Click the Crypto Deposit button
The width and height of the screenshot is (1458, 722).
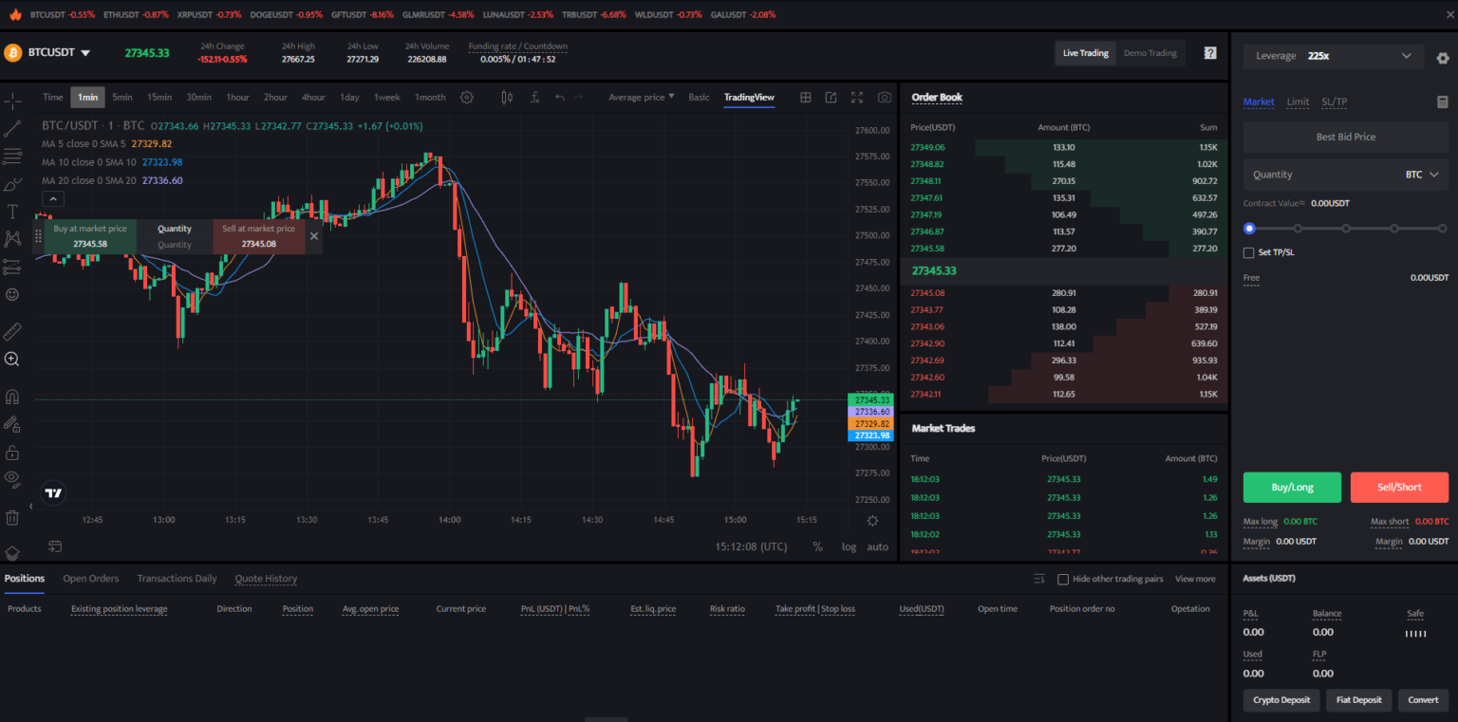point(1281,700)
